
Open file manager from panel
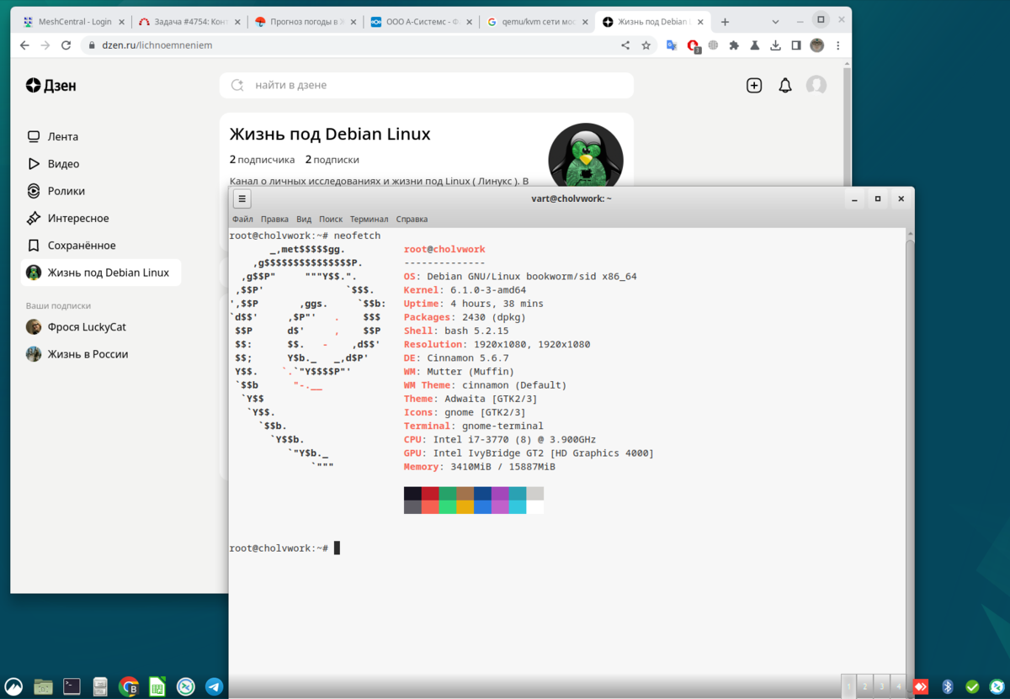[44, 686]
